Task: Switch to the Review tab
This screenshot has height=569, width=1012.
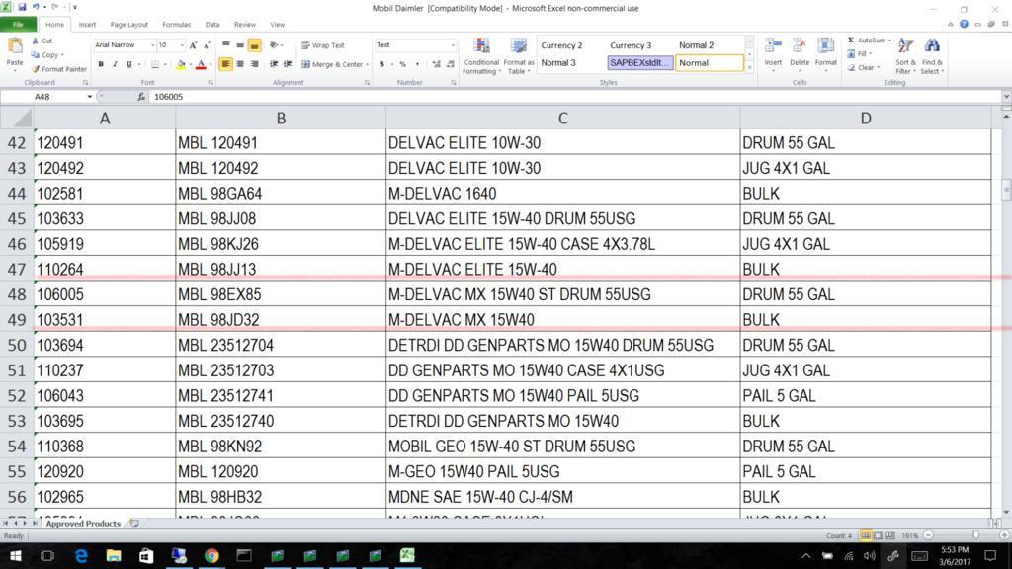Action: coord(245,25)
